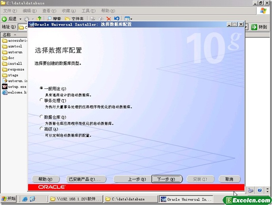Click the move-to folder icon in Explorer toolbar

tap(93, 19)
